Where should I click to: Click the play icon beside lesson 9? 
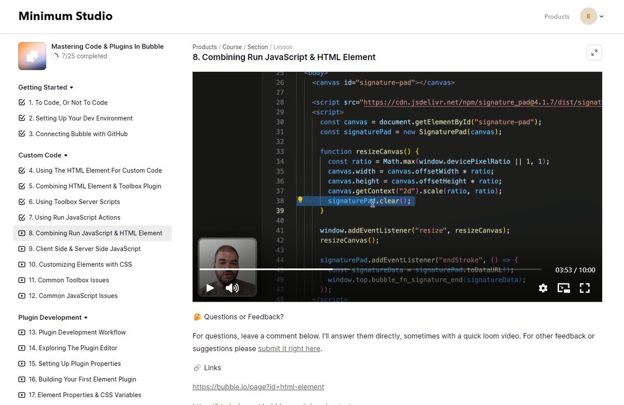pyautogui.click(x=22, y=249)
